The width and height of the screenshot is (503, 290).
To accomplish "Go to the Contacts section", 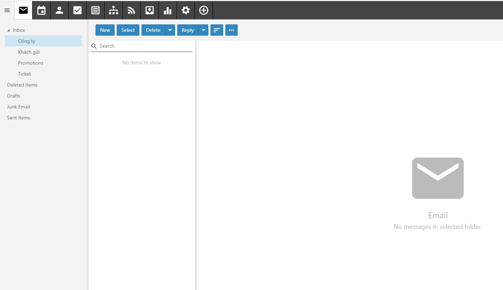I will (x=59, y=10).
